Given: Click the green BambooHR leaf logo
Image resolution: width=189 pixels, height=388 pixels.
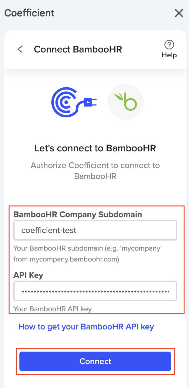Looking at the screenshot, I should (x=126, y=102).
